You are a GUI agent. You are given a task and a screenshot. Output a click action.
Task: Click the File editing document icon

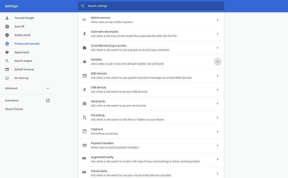[85, 117]
